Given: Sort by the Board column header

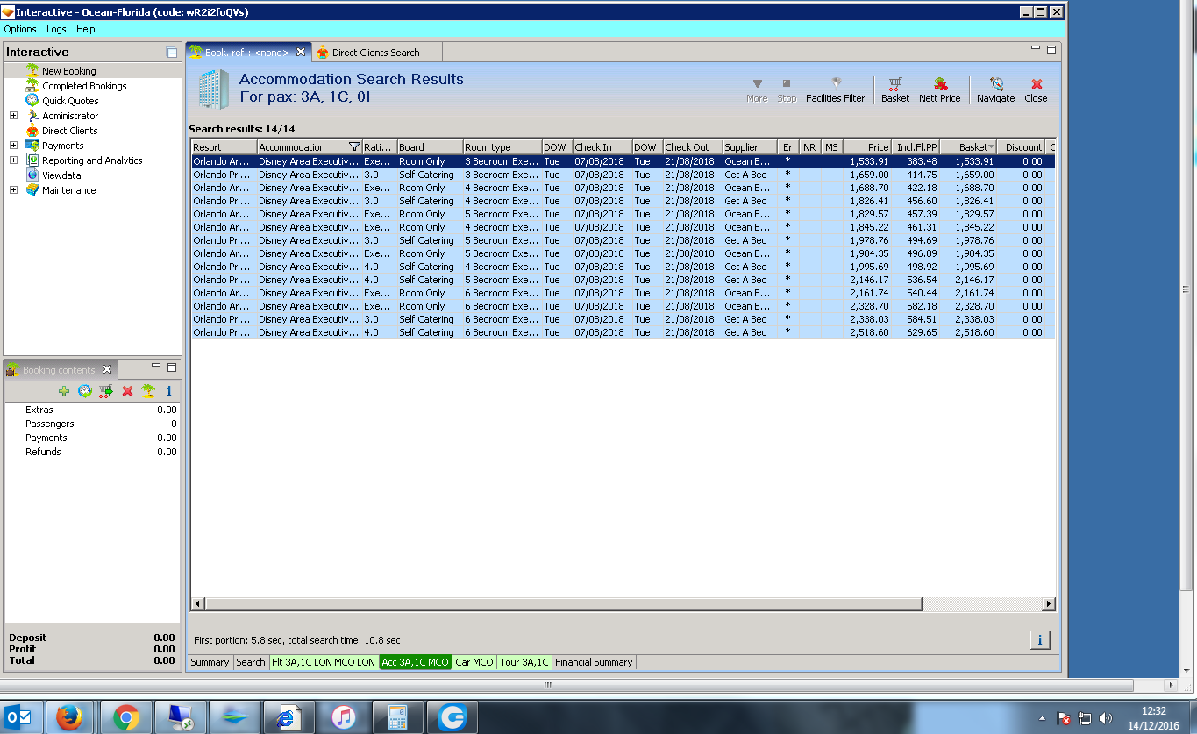Looking at the screenshot, I should (430, 147).
